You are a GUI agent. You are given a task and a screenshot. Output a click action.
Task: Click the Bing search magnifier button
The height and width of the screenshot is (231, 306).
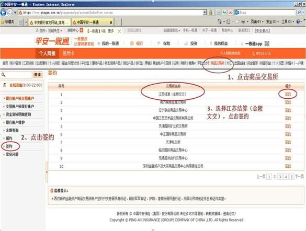(x=299, y=12)
